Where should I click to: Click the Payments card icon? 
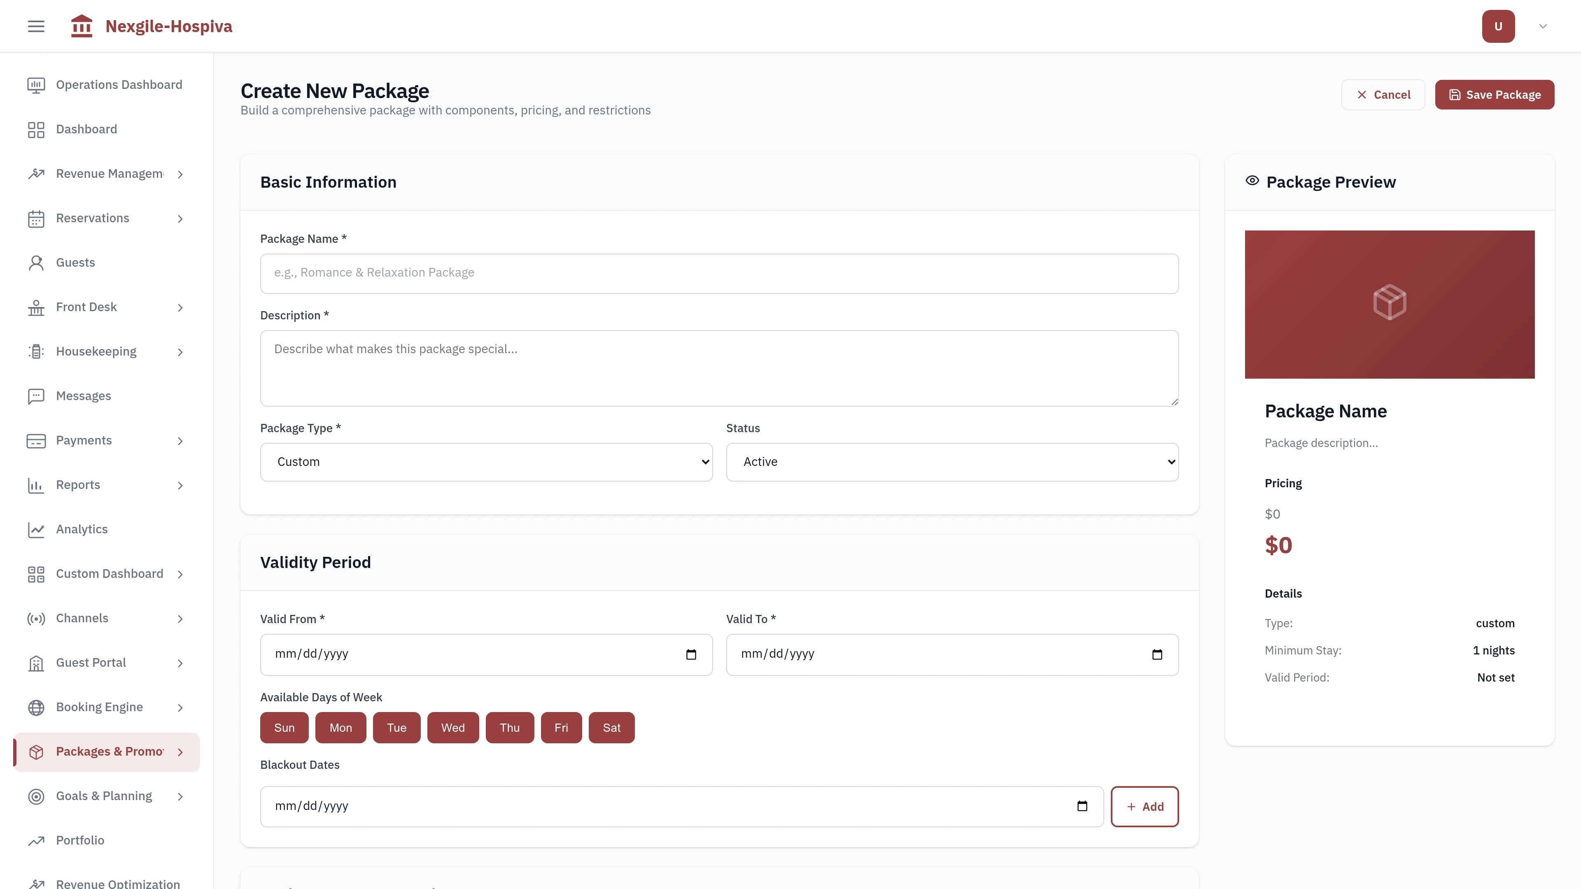click(x=35, y=440)
